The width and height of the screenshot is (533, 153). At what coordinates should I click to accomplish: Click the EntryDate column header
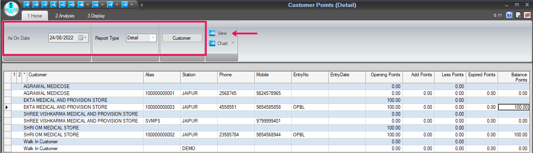coord(347,77)
